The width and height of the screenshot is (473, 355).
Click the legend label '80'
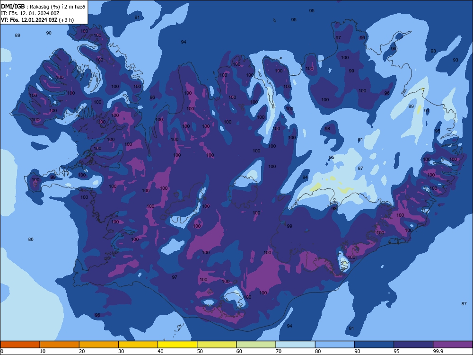coord(318,351)
